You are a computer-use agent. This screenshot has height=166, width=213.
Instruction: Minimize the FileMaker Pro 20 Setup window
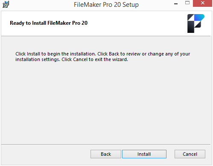tap(176, 4)
